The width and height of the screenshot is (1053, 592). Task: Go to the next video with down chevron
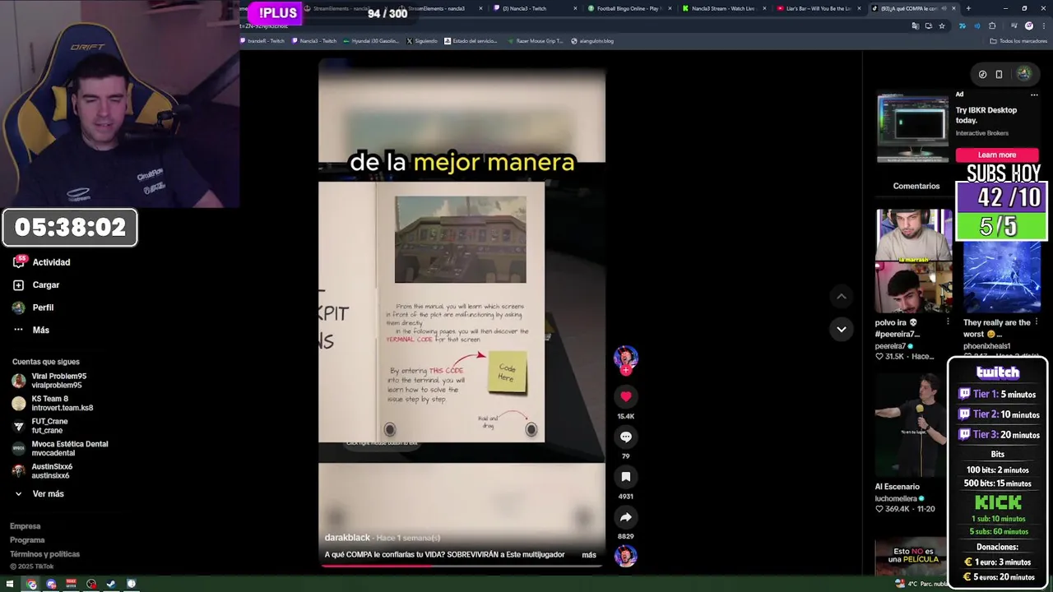[x=841, y=329]
